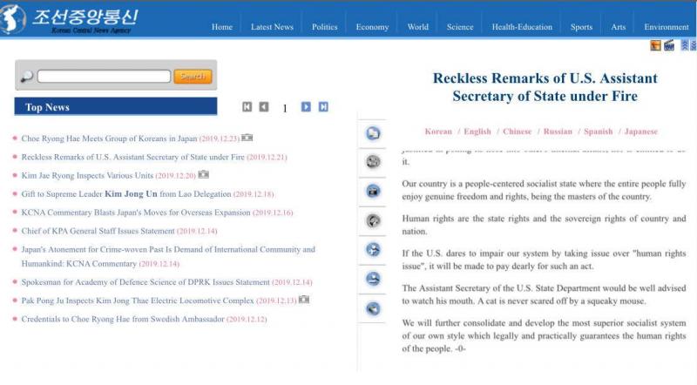Open 'Kim Jae Ryong Inspects Various Units' article
The width and height of the screenshot is (697, 385).
tap(87, 176)
